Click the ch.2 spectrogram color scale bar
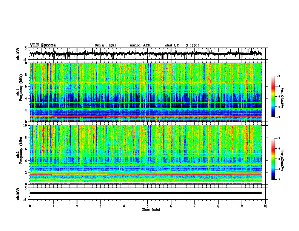299x231 pixels. tap(273, 159)
